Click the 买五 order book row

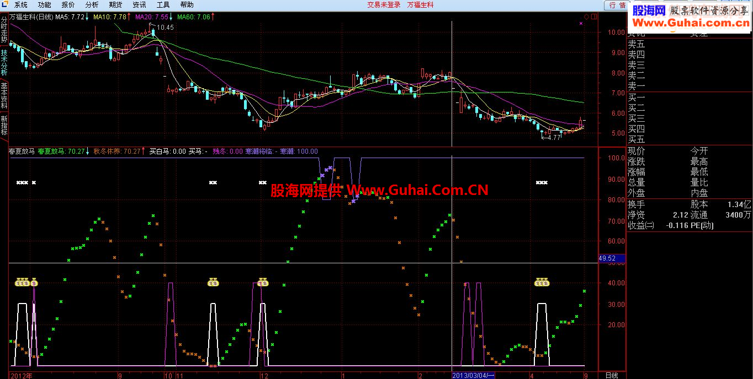tap(690, 139)
